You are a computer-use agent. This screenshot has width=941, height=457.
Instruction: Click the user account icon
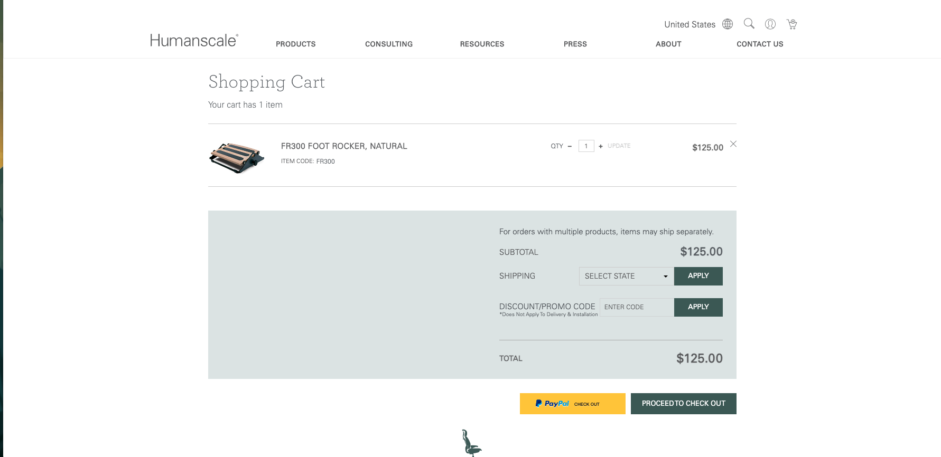coord(770,24)
